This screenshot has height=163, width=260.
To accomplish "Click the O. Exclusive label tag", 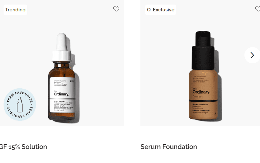I will click(160, 10).
